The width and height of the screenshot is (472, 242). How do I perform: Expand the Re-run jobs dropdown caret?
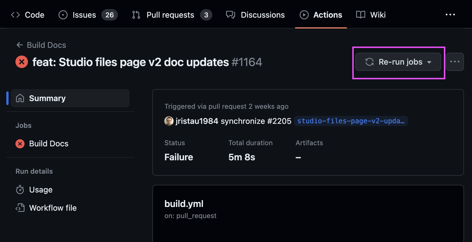429,62
